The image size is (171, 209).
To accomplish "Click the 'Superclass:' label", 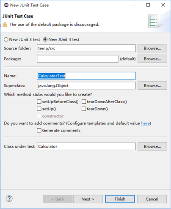I will click(x=15, y=85).
